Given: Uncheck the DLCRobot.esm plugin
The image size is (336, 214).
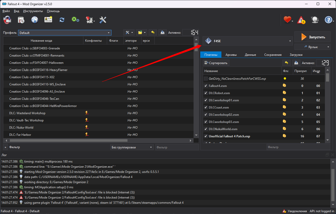Looking at the screenshot, I should pyautogui.click(x=206, y=93).
